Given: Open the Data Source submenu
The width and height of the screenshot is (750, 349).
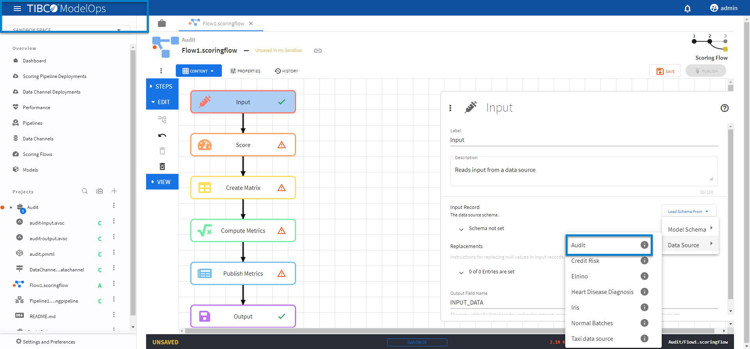Looking at the screenshot, I should coord(690,245).
